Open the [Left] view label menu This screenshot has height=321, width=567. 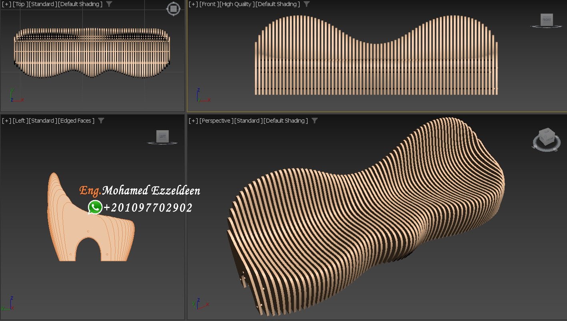[20, 121]
